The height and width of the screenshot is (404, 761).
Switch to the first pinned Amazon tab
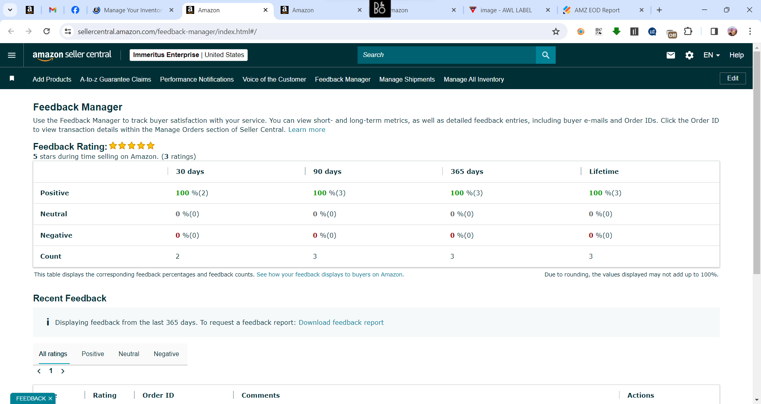tap(30, 10)
